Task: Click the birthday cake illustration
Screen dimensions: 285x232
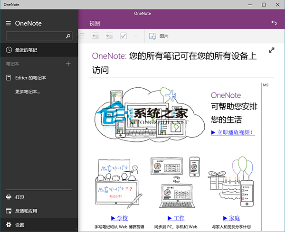Action: coord(231,181)
